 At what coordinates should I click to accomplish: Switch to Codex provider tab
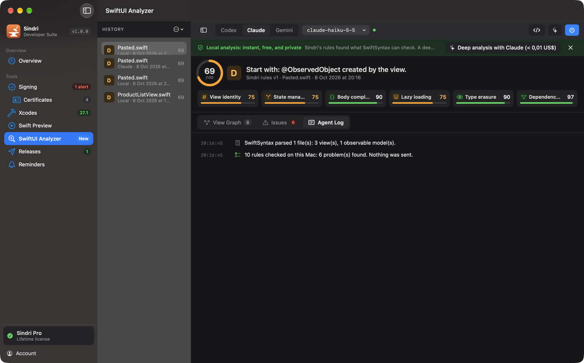tap(228, 30)
